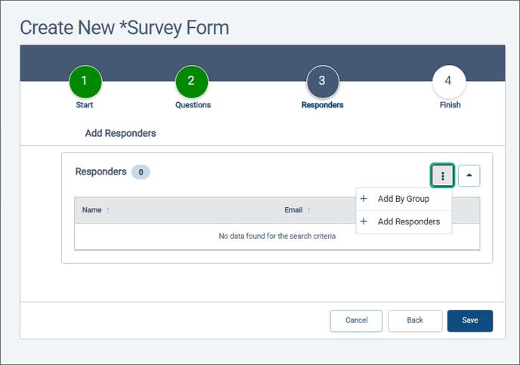Click the Email column header
Viewport: 520px width, 365px height.
click(293, 210)
